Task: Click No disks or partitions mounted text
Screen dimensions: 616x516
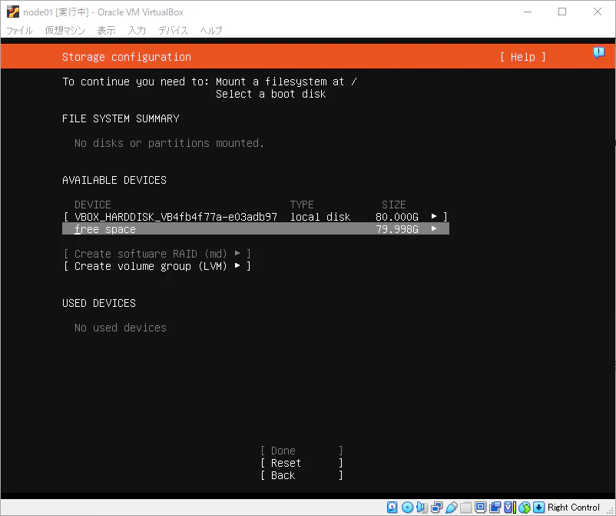Action: point(169,143)
